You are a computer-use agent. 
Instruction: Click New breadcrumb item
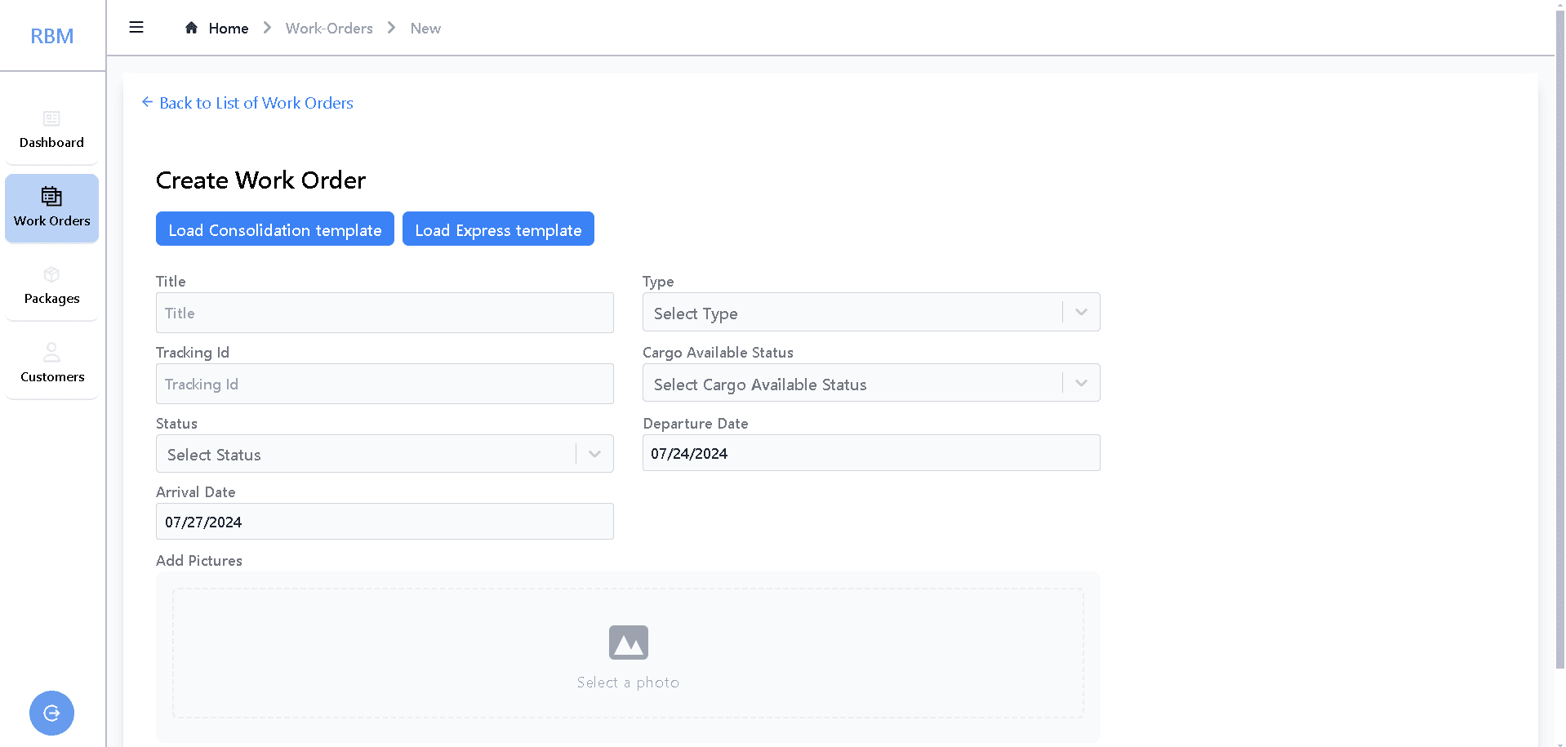(x=425, y=29)
